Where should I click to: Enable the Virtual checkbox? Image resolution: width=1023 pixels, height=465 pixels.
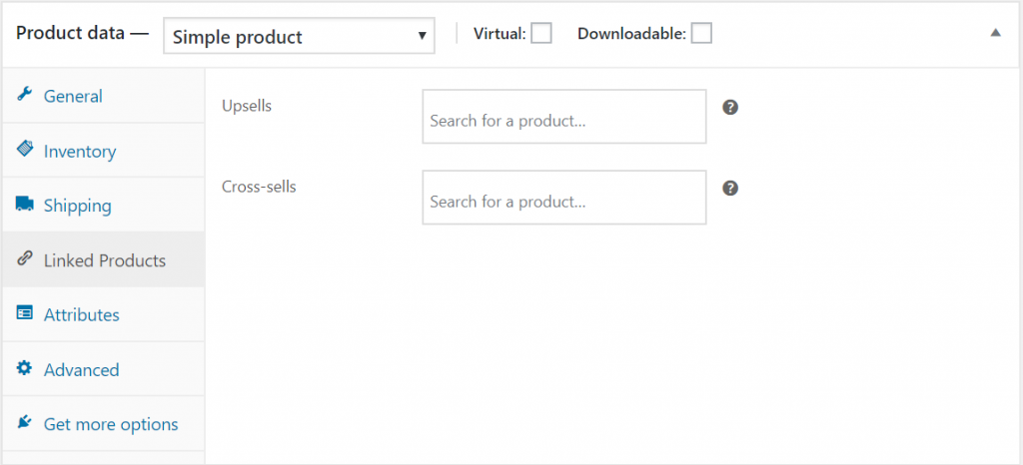coord(541,33)
